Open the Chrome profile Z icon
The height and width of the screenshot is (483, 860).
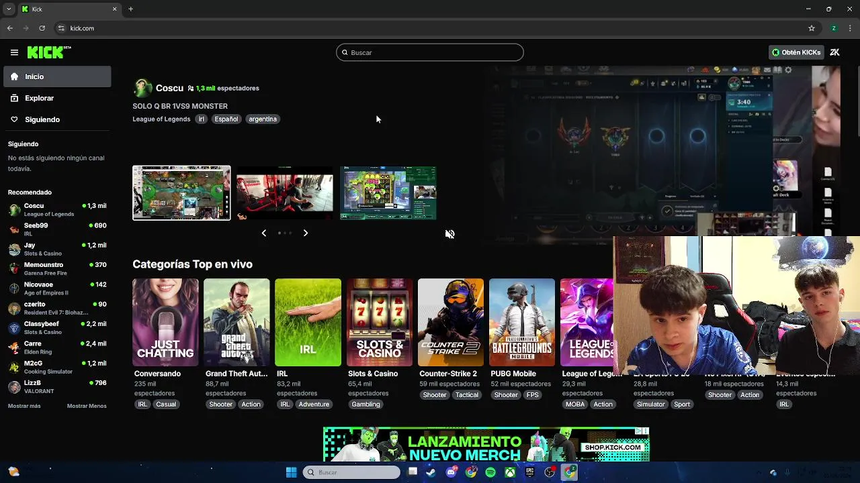[834, 28]
